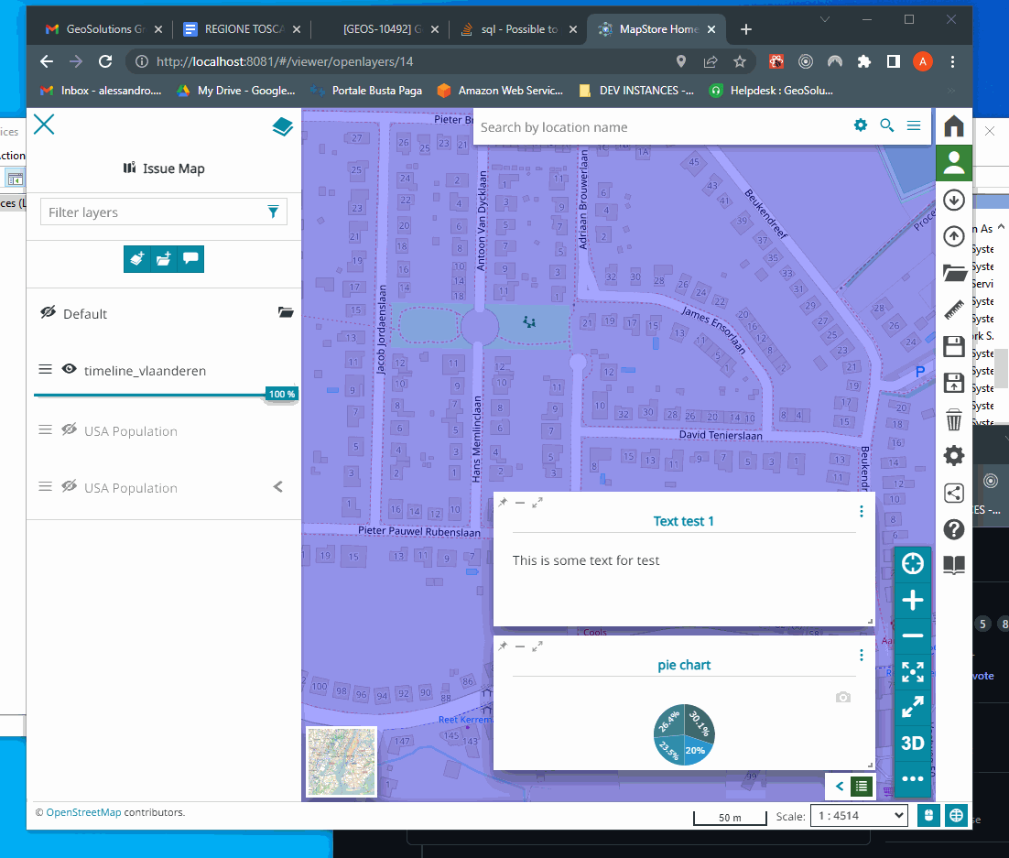The image size is (1009, 858).
Task: Select the timeline_vlaanderen layer name
Action: tap(145, 371)
